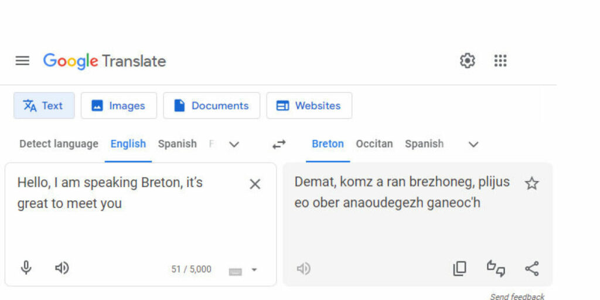Clear the source text

pyautogui.click(x=255, y=184)
